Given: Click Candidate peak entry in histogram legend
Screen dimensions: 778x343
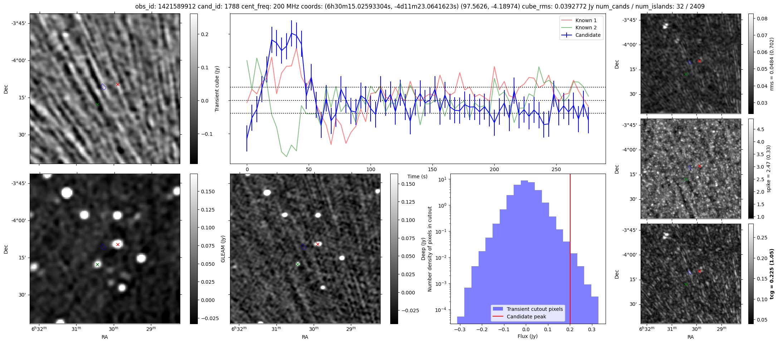Looking at the screenshot, I should 526,317.
